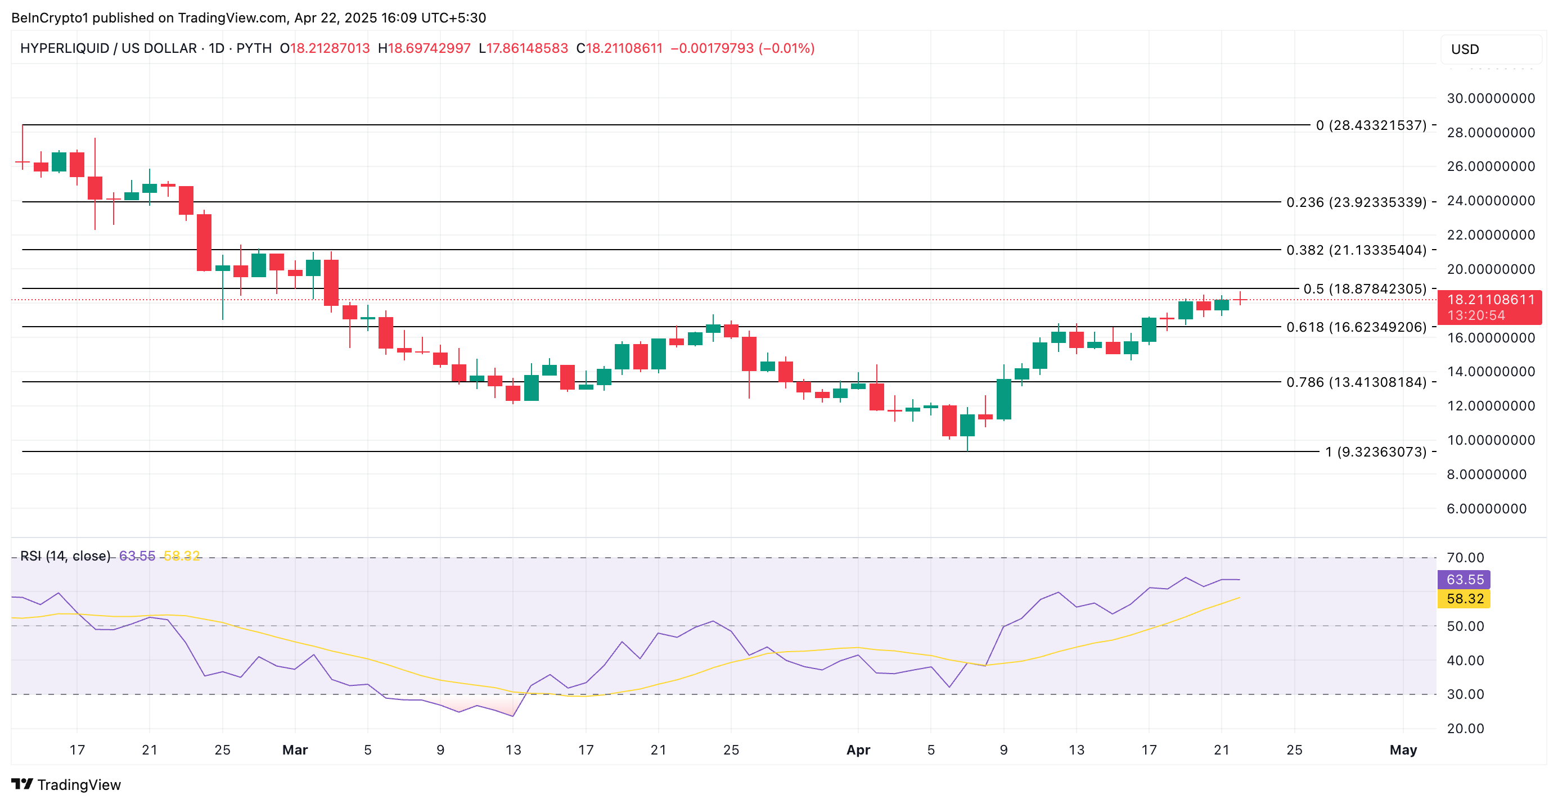Select the 0.786 (13.41308184) retracement label

1356,382
